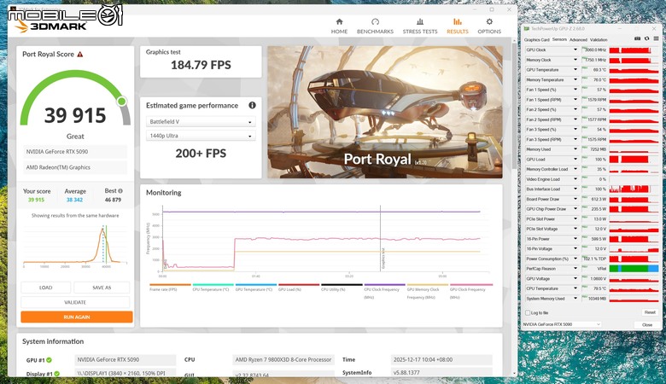This screenshot has width=666, height=384.
Task: Open the GPU-Z hamburger menu icon
Action: click(656, 38)
